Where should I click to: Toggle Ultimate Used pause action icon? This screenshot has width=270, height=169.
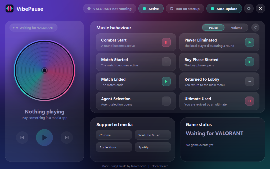click(x=250, y=101)
